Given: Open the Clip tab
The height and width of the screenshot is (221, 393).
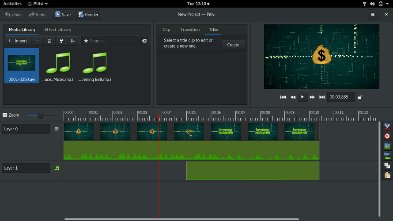Looking at the screenshot, I should pos(166,30).
